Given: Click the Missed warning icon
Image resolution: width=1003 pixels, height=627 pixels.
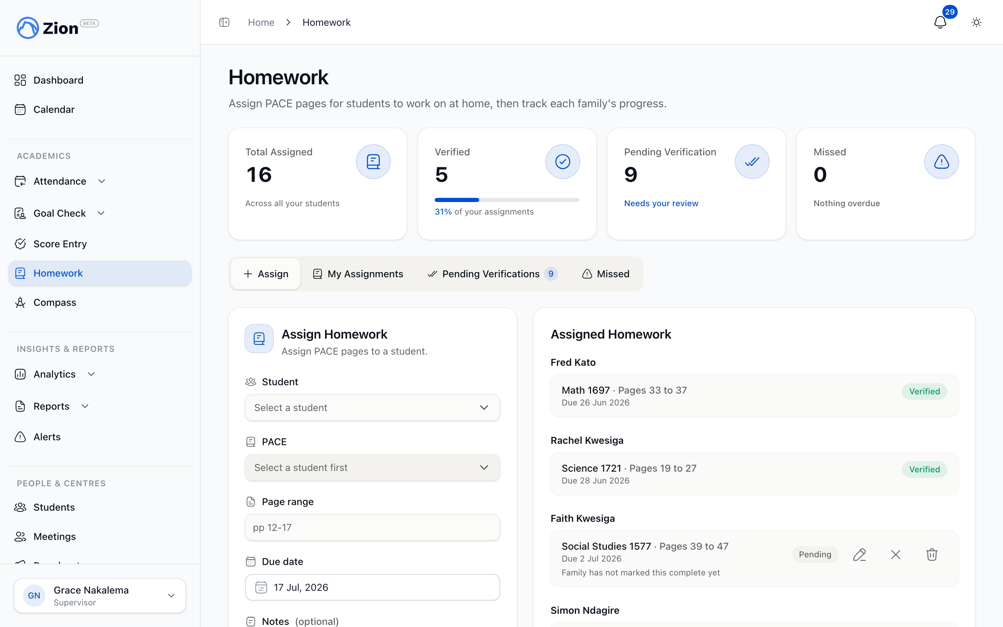Looking at the screenshot, I should click(941, 162).
